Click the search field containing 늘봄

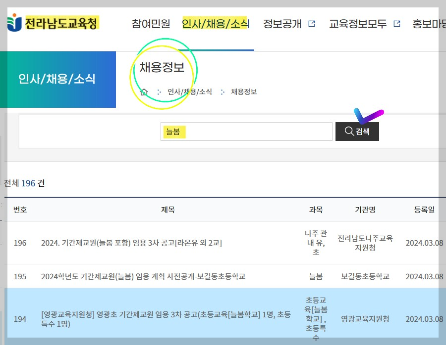point(246,131)
